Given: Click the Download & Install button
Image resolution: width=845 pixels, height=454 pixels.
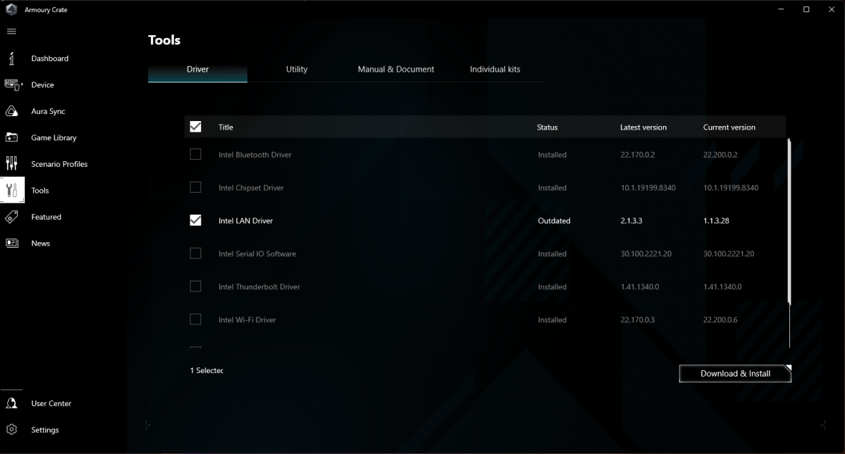Looking at the screenshot, I should click(735, 374).
